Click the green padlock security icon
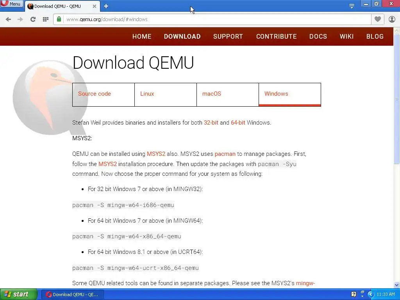Viewport: 400px width, 300px height. (x=59, y=19)
